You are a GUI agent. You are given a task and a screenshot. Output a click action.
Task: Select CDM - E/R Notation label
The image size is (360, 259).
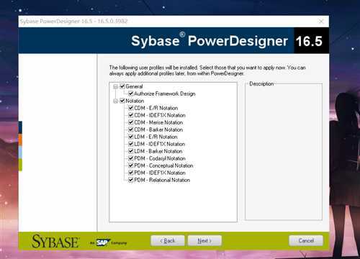coord(156,108)
